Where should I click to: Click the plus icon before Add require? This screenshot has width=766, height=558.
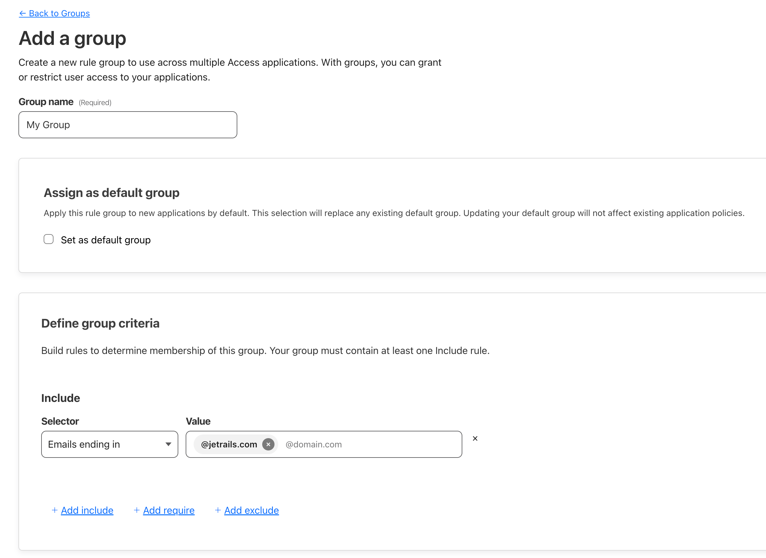click(x=136, y=510)
